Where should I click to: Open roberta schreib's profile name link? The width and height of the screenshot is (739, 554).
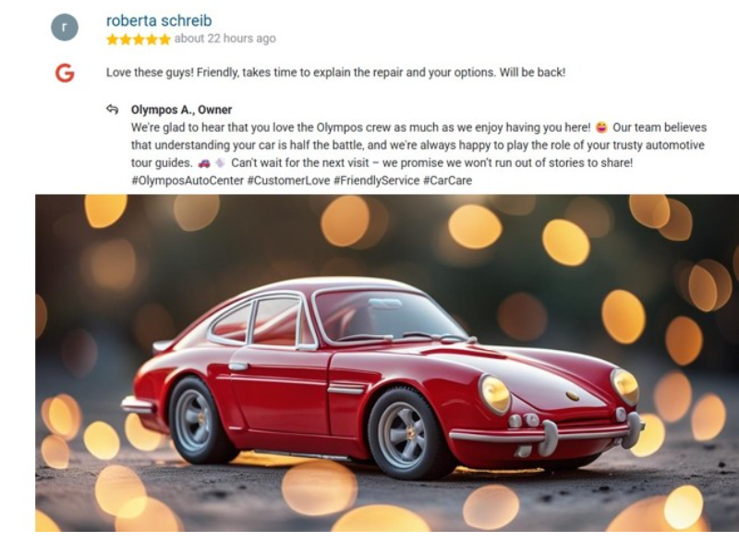click(x=159, y=20)
